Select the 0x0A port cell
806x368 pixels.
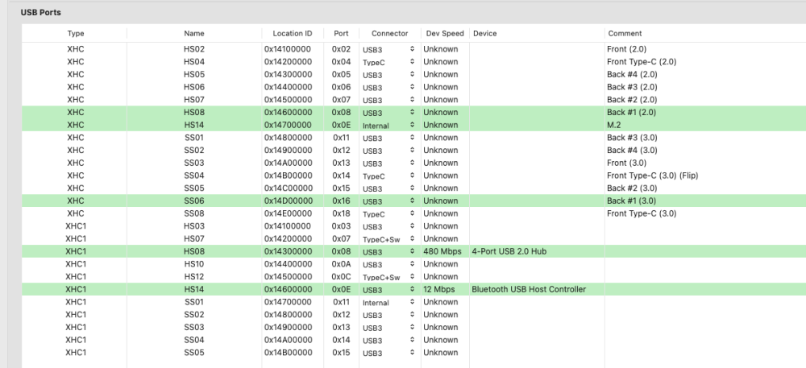tap(341, 264)
